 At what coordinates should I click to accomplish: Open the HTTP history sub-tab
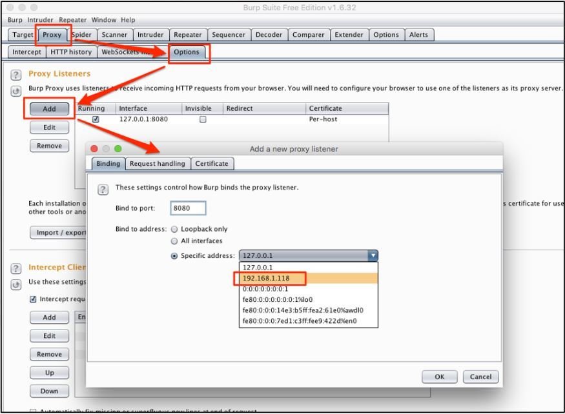[71, 52]
